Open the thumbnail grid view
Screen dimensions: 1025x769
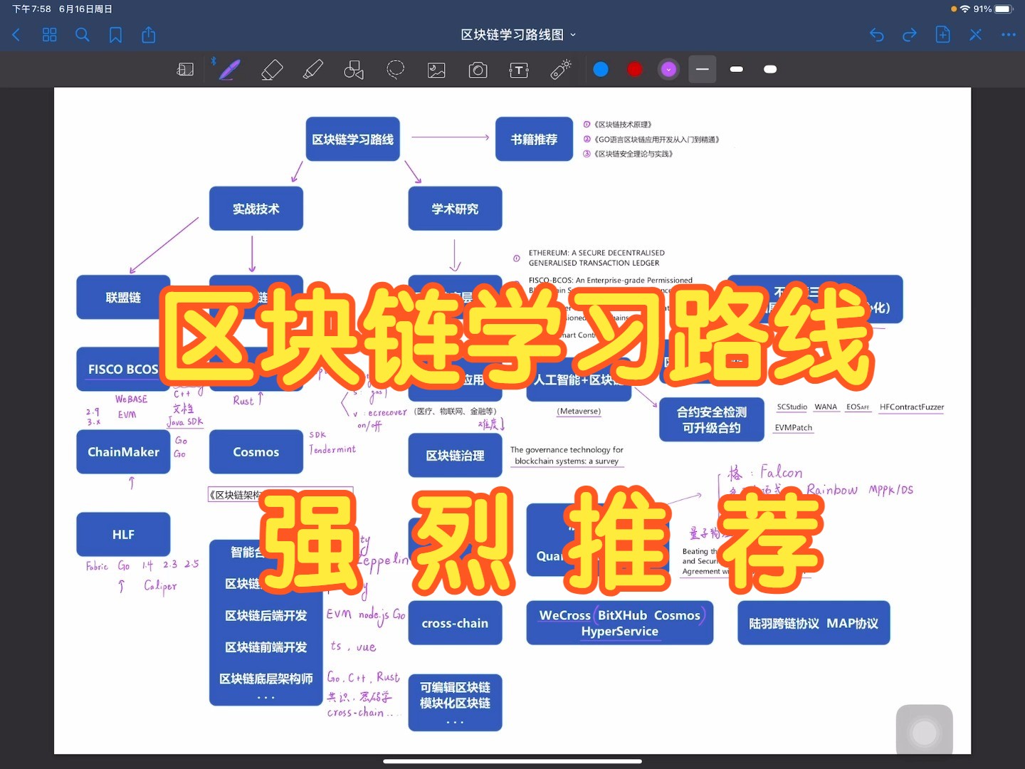[49, 35]
